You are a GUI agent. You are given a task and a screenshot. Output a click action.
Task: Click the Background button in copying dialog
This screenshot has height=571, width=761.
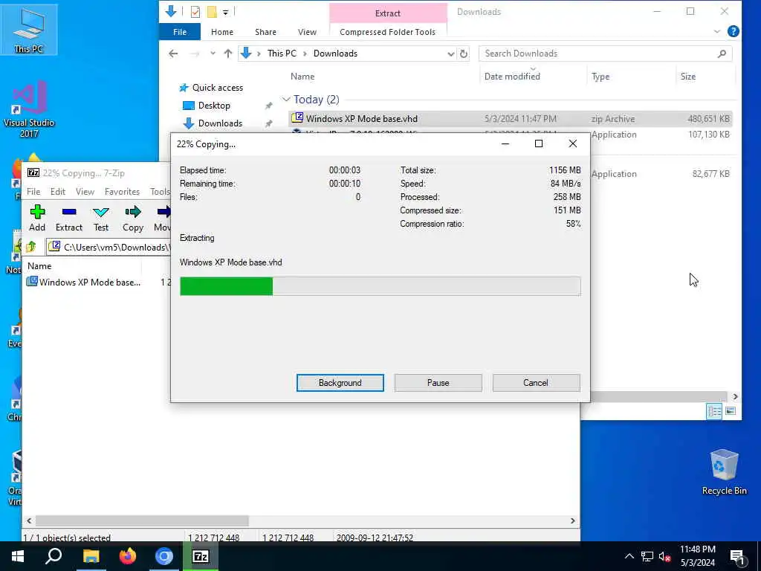(340, 383)
